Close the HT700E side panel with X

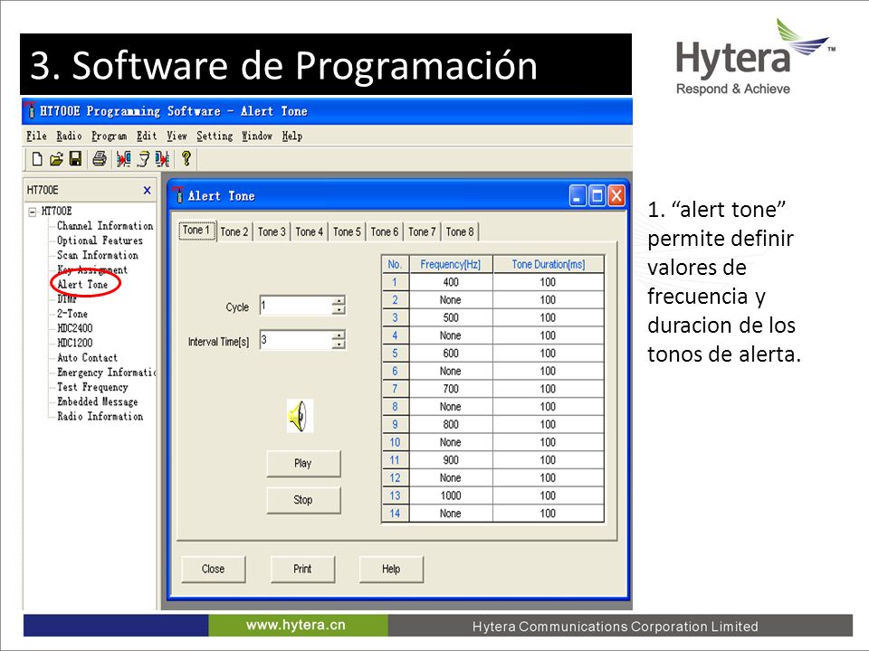click(x=147, y=191)
